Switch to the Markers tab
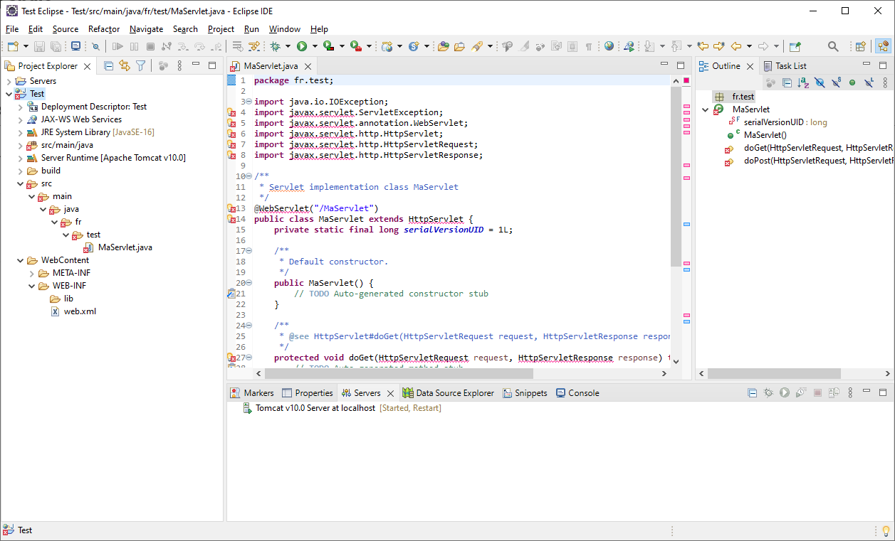 252,392
